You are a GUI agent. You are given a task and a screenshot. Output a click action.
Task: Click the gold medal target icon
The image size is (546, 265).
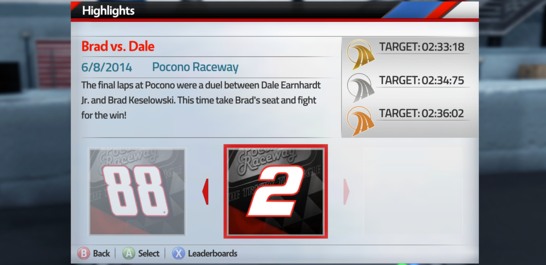(361, 54)
